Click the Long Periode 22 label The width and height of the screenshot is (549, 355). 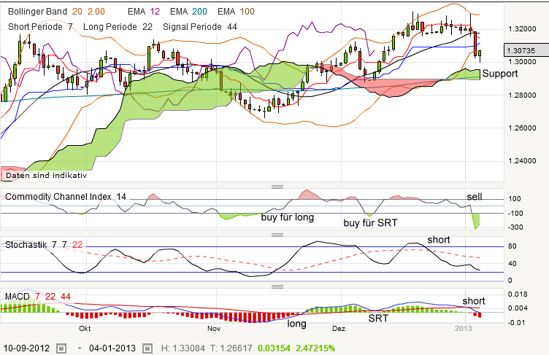(118, 26)
